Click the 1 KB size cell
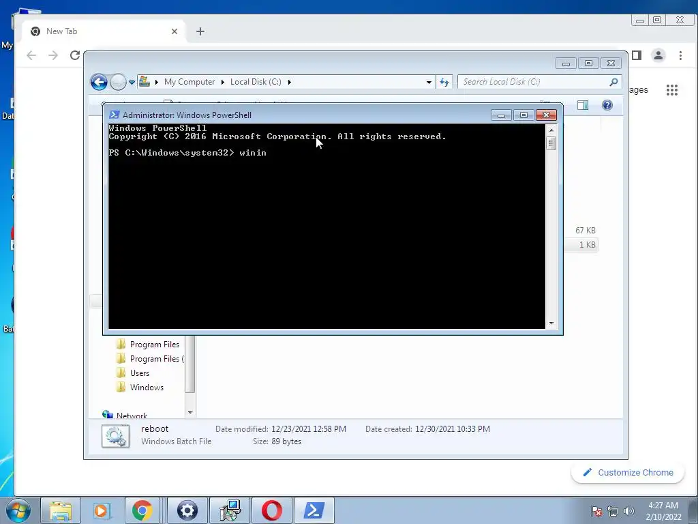698x524 pixels. coord(587,245)
